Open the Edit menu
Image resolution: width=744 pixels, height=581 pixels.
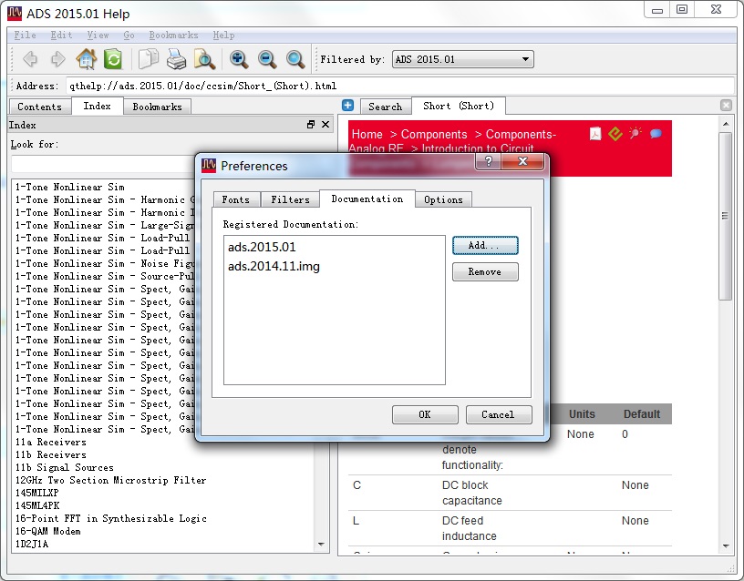61,36
